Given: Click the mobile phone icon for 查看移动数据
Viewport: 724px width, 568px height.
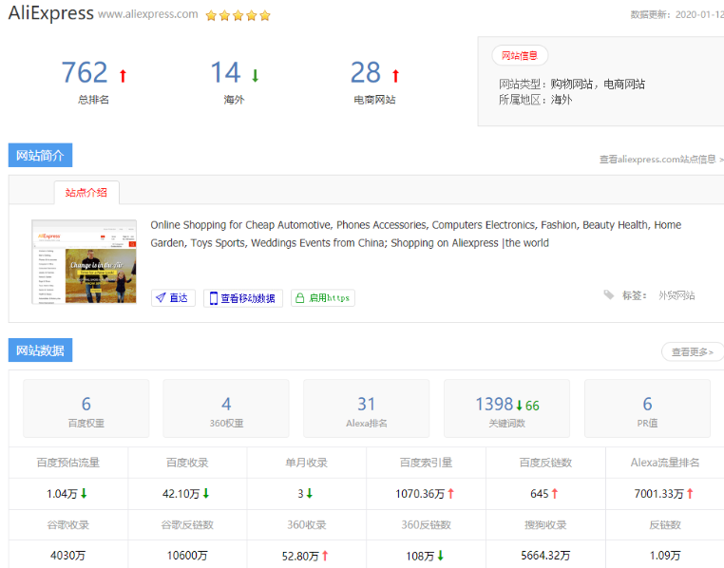Looking at the screenshot, I should coord(214,298).
